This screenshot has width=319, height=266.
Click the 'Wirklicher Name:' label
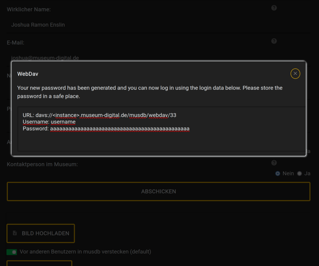point(29,9)
